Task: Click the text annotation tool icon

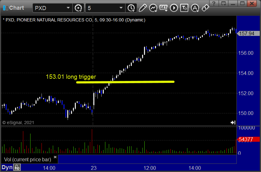Action: tap(184, 8)
